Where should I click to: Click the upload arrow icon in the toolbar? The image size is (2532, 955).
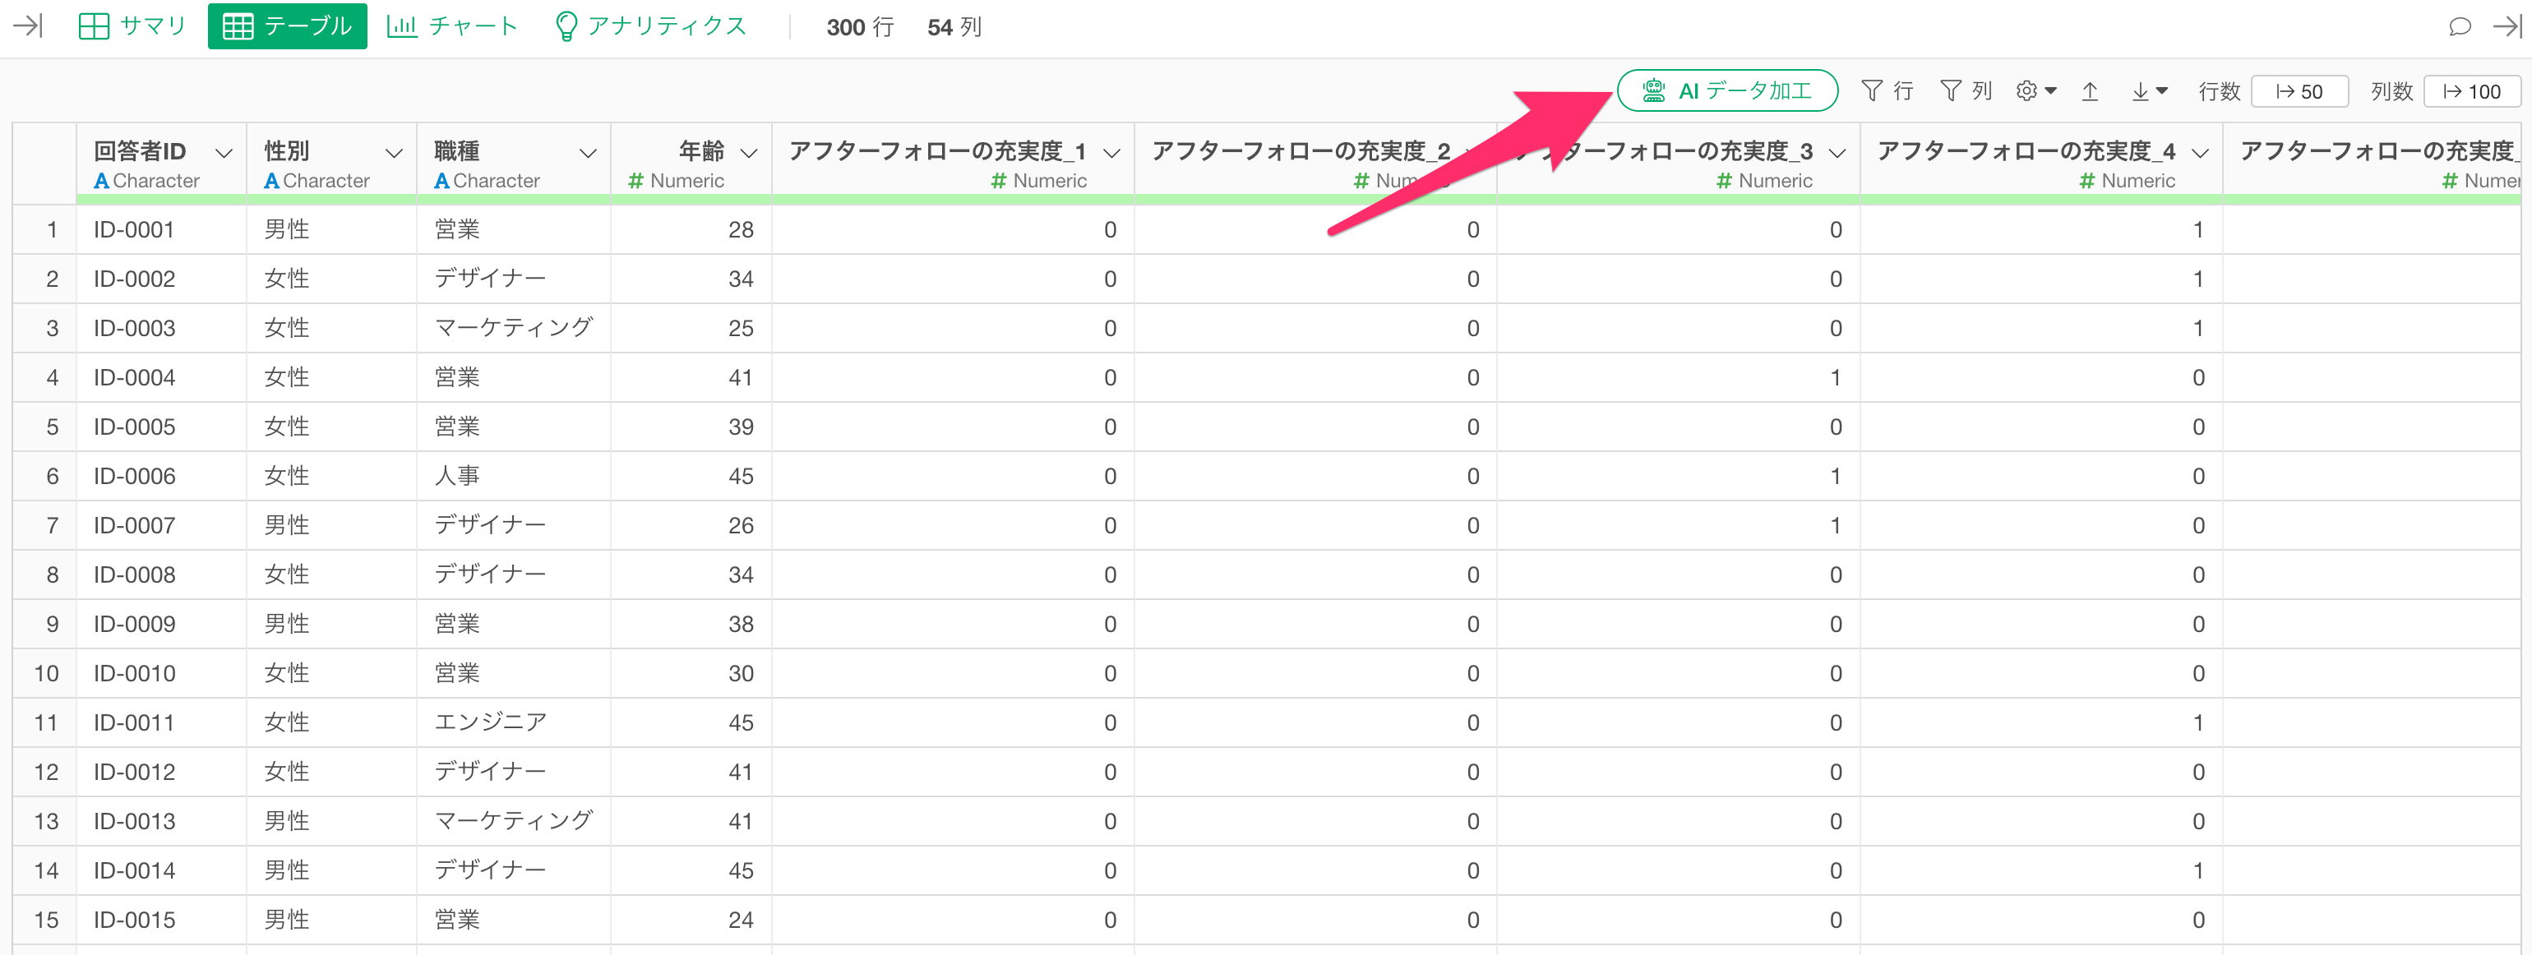[x=2090, y=91]
